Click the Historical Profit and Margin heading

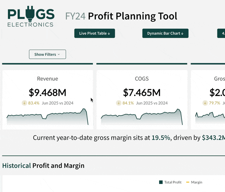click(43, 166)
